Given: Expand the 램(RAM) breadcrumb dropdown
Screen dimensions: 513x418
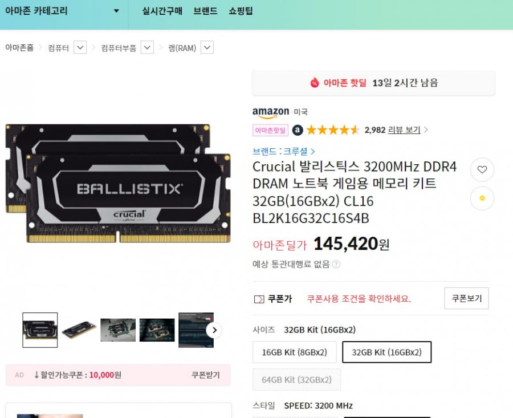Looking at the screenshot, I should [x=207, y=47].
